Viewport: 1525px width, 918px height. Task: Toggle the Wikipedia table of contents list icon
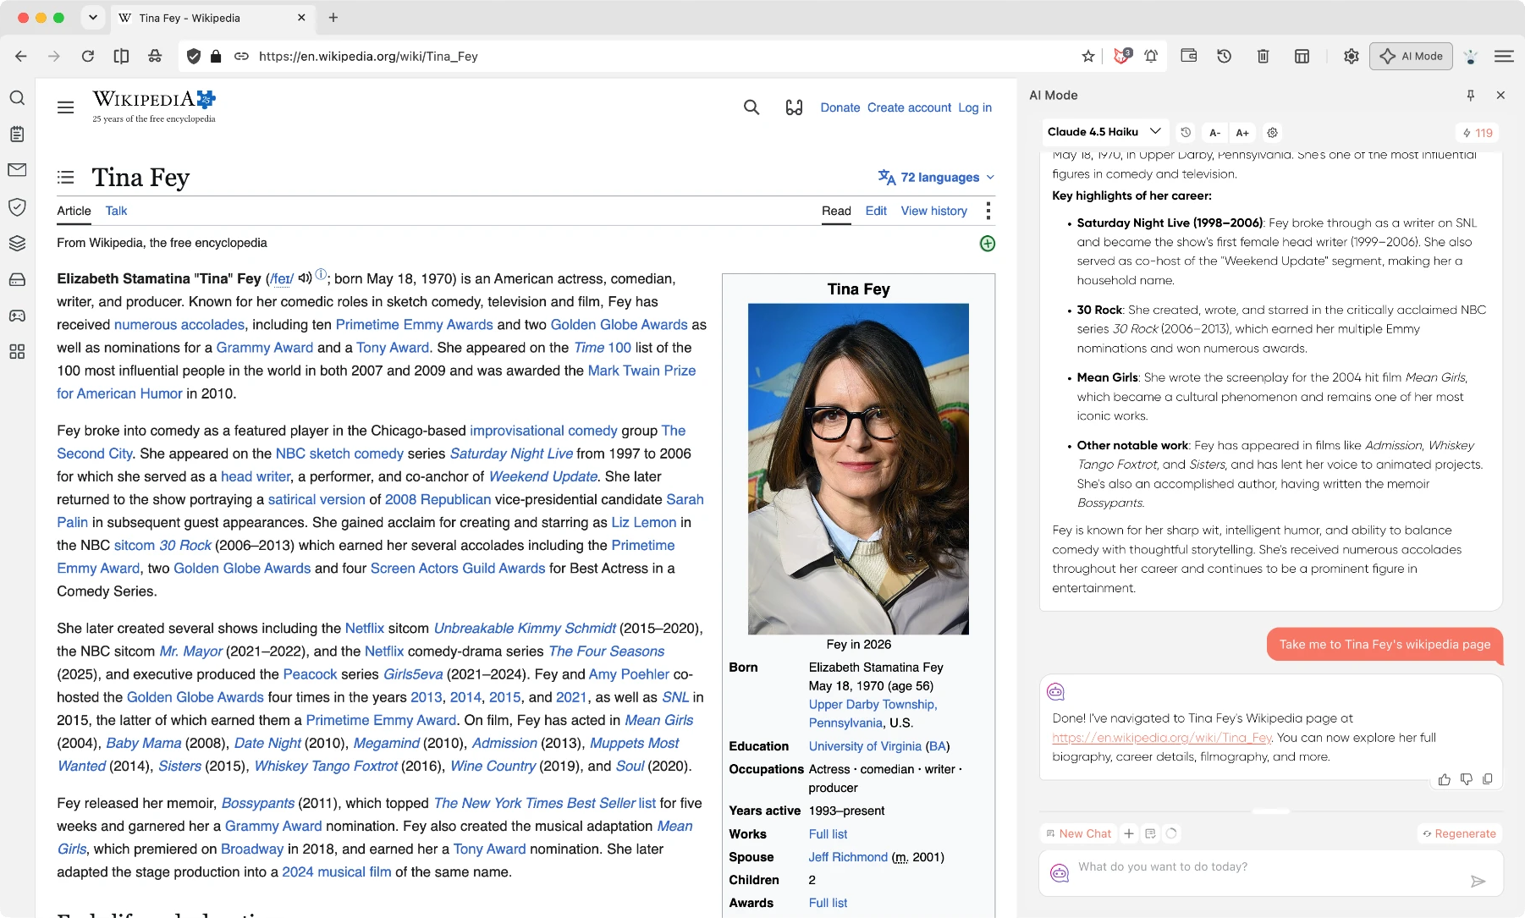coord(65,177)
